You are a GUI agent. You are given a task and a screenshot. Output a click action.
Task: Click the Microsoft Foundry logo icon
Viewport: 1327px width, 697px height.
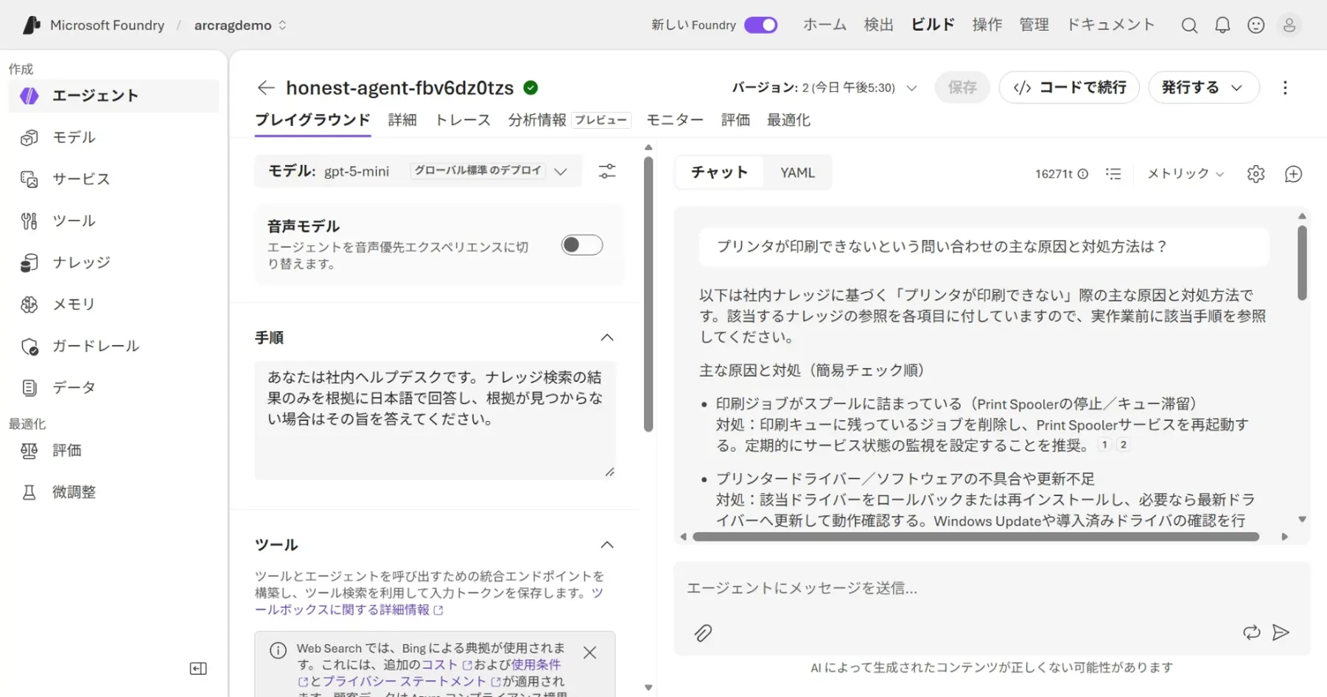pyautogui.click(x=31, y=25)
